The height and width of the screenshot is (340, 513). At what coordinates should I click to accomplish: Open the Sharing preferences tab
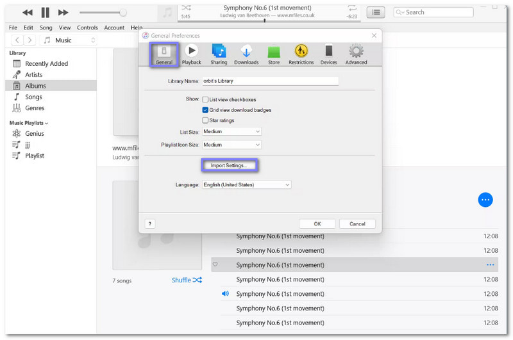point(219,54)
